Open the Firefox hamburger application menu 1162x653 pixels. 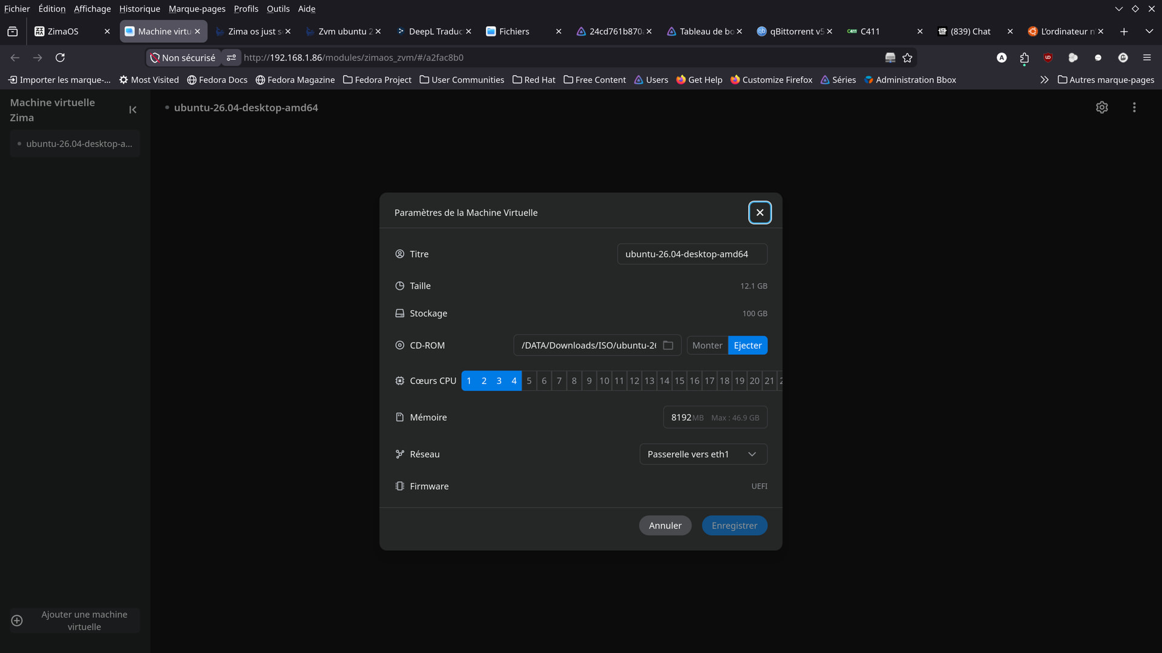pyautogui.click(x=1147, y=57)
